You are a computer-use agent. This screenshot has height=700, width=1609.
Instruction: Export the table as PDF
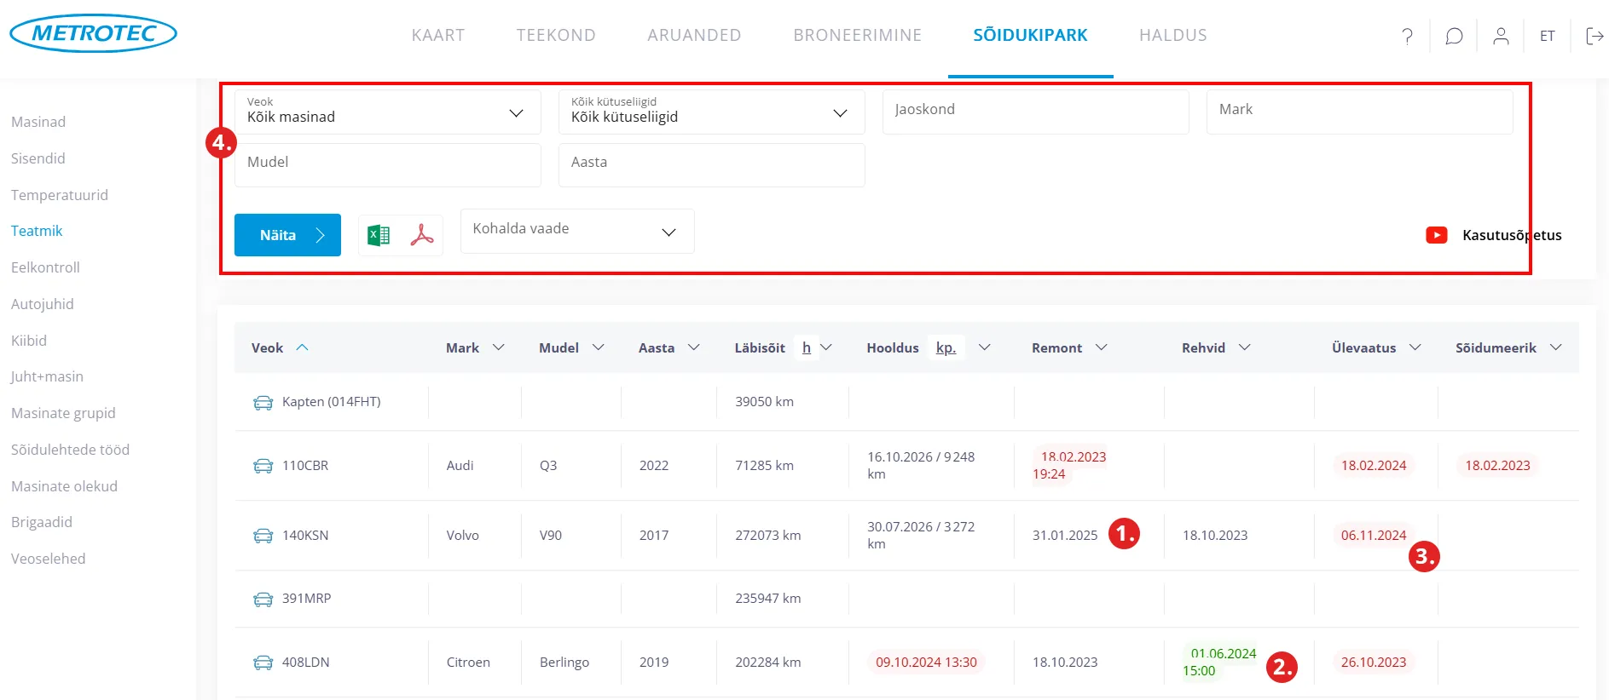pyautogui.click(x=422, y=235)
